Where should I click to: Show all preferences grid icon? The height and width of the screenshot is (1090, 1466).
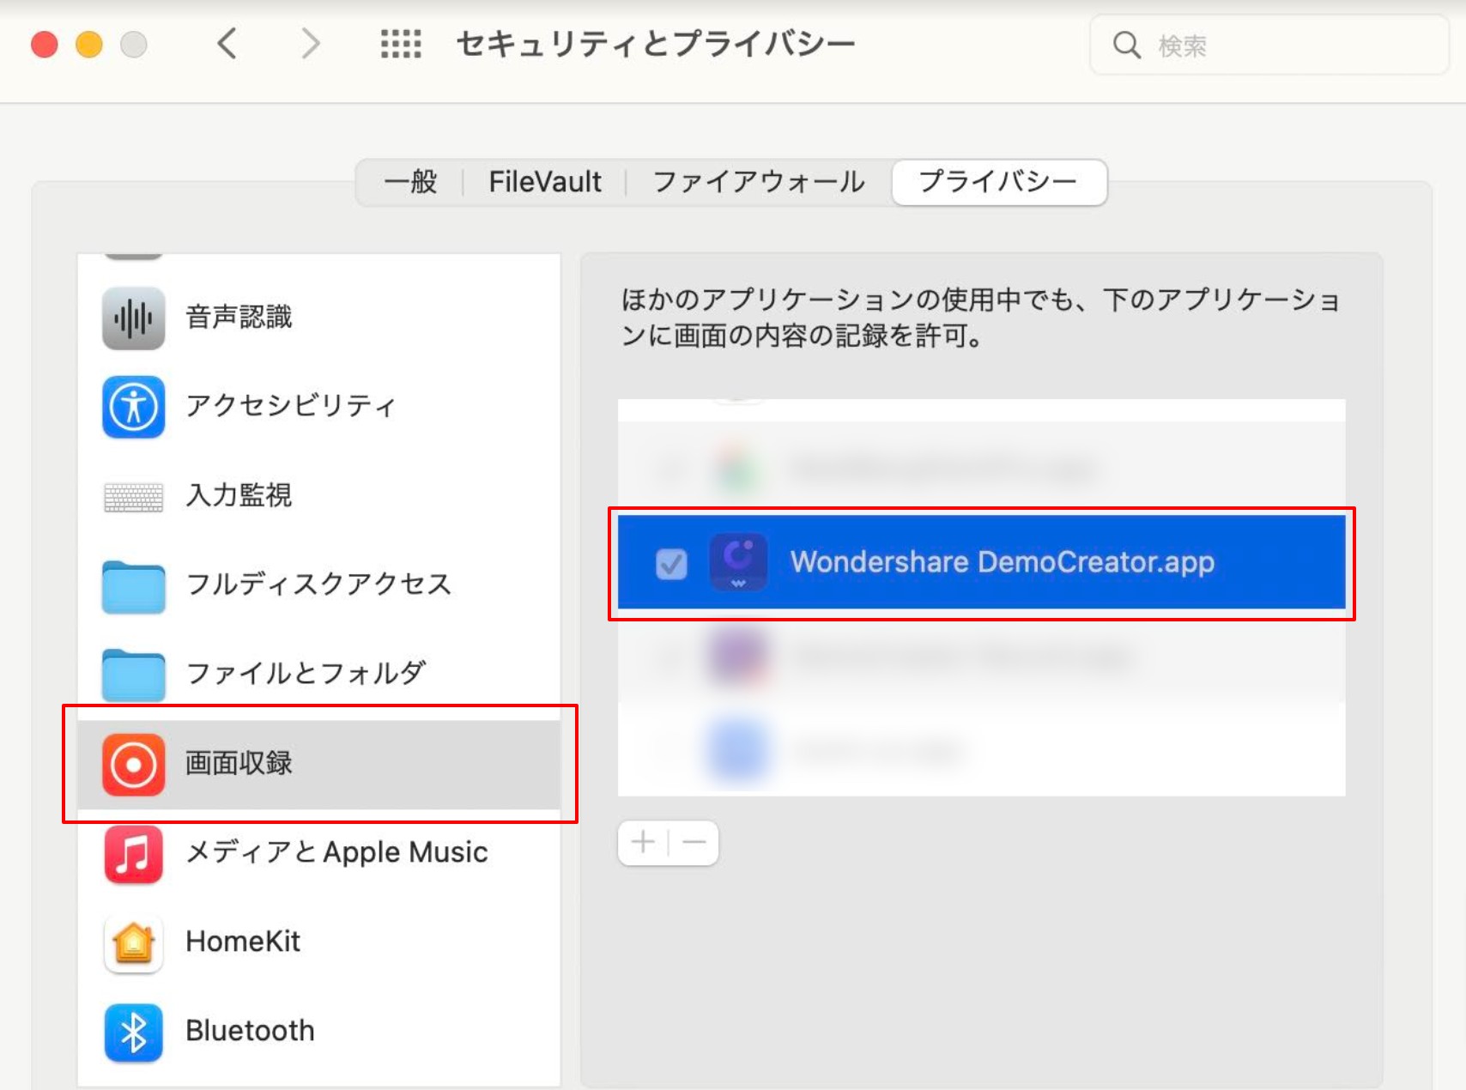coord(401,44)
